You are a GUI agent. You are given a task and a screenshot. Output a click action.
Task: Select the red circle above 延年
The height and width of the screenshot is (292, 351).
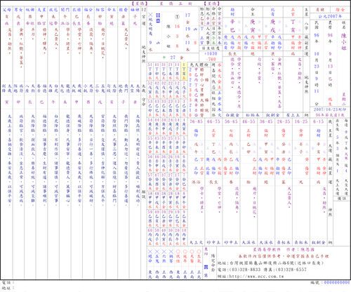[185, 252]
